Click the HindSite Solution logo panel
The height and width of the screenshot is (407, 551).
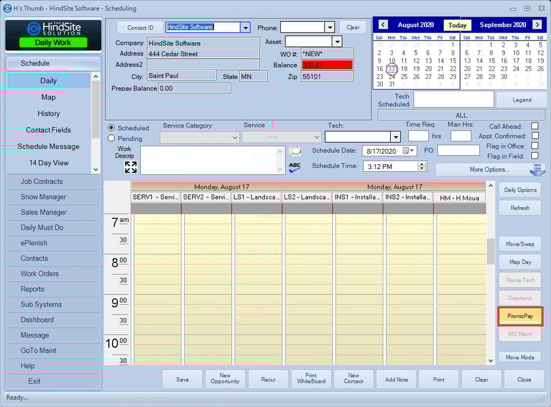[x=52, y=35]
